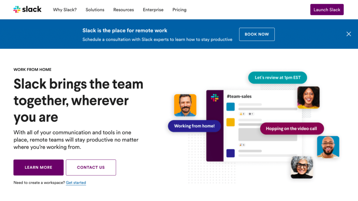Image resolution: width=358 pixels, height=201 pixels.
Task: Click the "Need to create a workspace?" text
Action: tap(39, 182)
